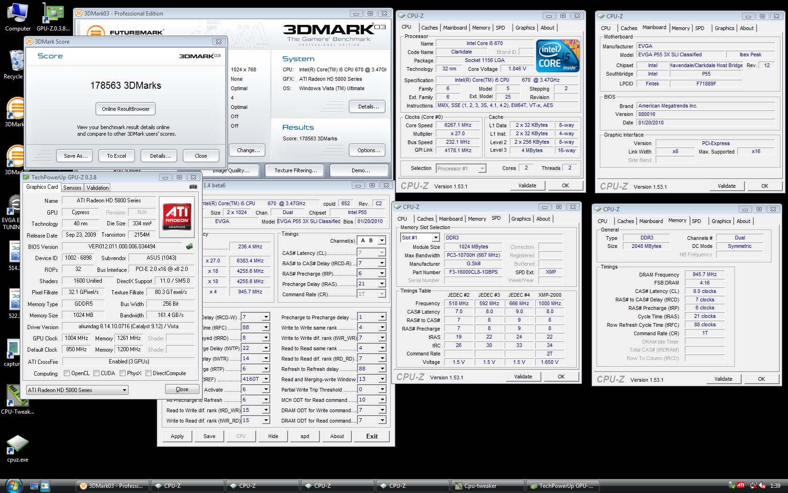Open the Recycle Bin desktop icon
This screenshot has height=493, width=788.
click(x=14, y=65)
